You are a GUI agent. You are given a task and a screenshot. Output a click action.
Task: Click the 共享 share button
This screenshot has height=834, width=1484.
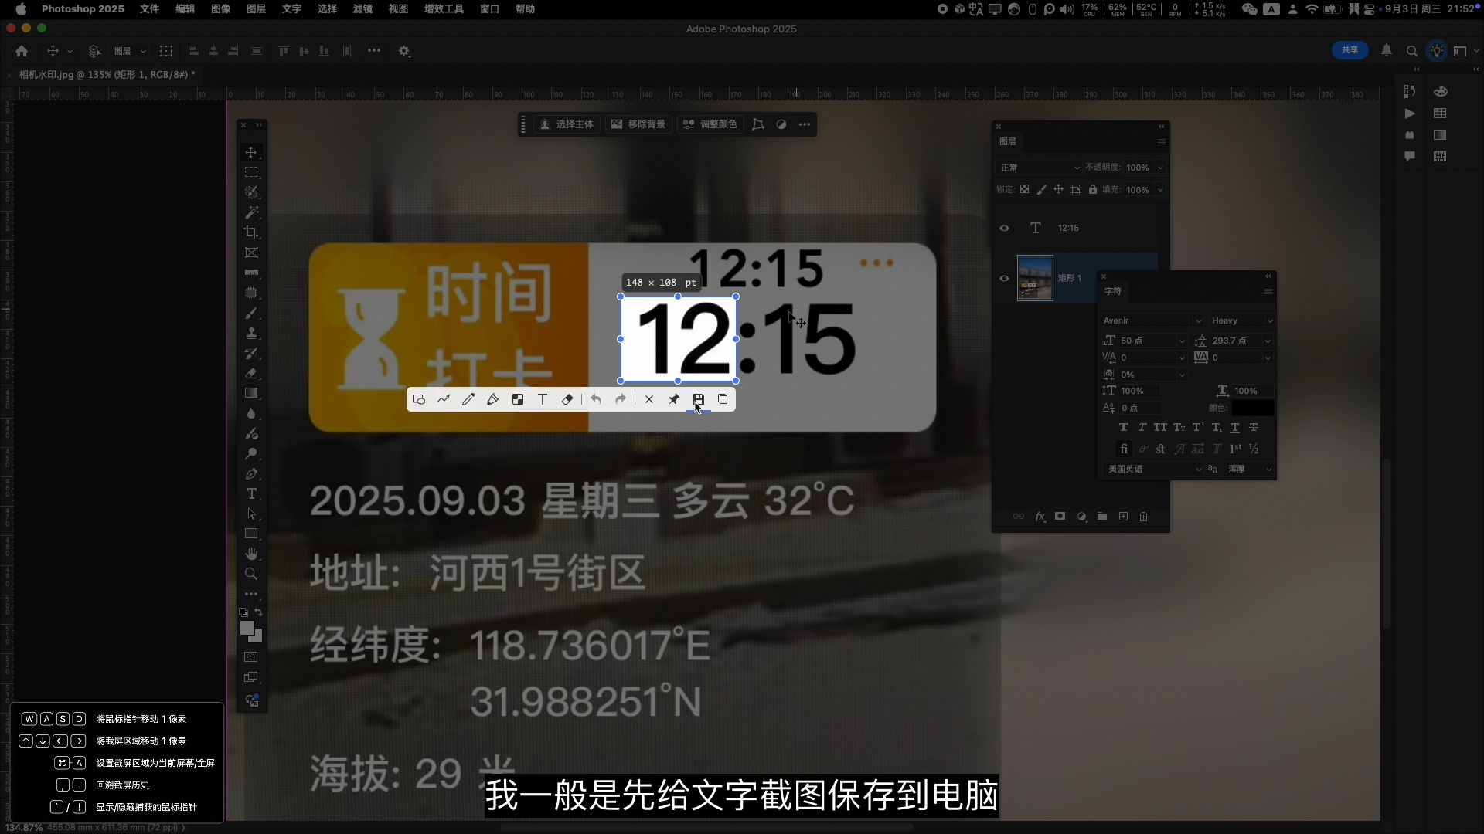pyautogui.click(x=1350, y=50)
